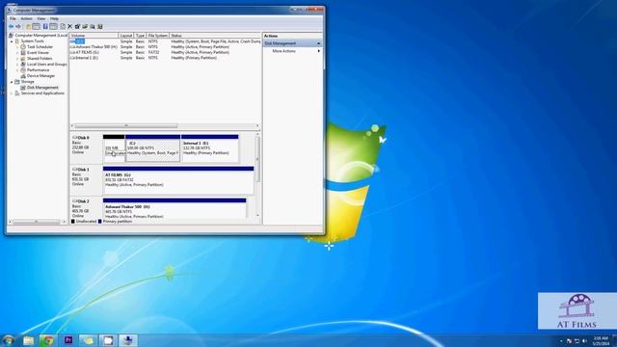Select Services and Applications in the tree
The width and height of the screenshot is (617, 347).
42,93
